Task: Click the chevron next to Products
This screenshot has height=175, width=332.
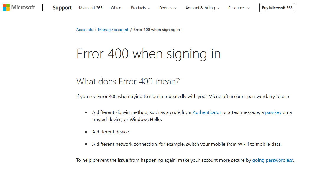Action: (149, 8)
